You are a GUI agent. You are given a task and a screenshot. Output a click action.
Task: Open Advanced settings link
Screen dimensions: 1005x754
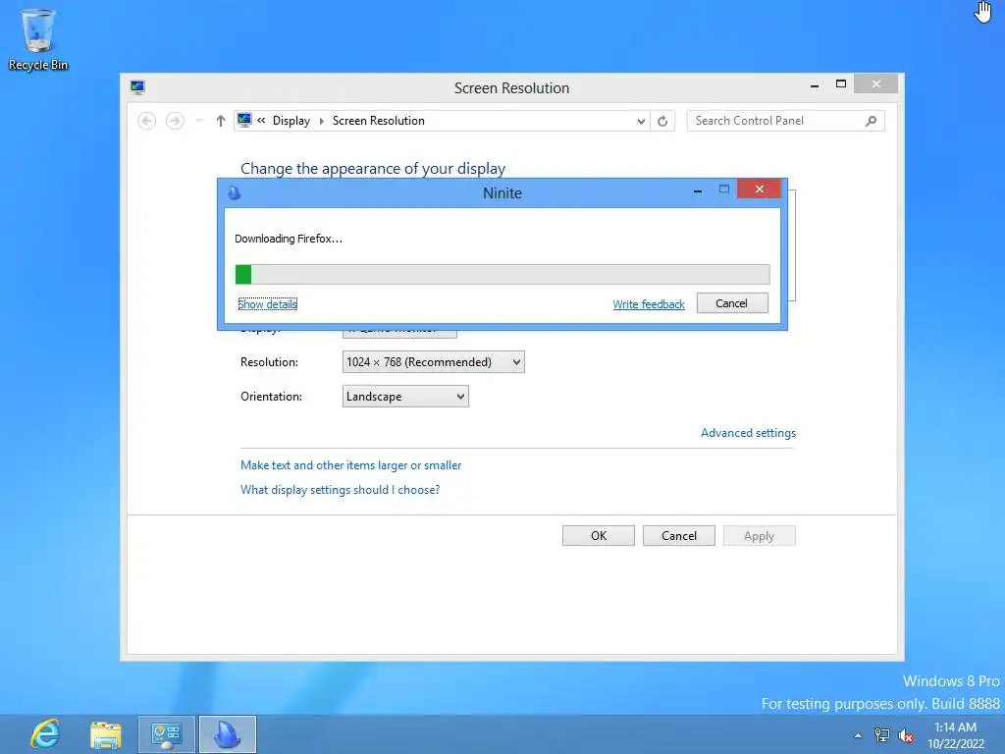click(748, 433)
